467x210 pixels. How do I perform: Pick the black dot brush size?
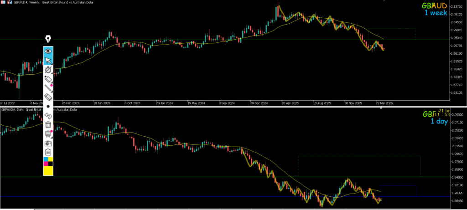coord(48,106)
